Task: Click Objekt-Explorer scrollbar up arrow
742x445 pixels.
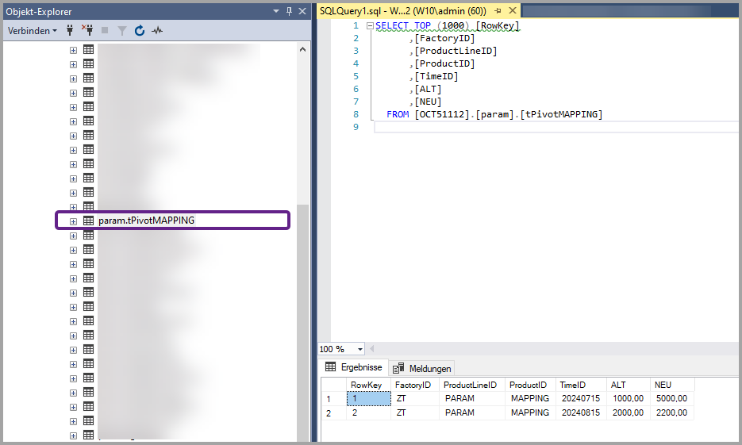Action: point(303,49)
